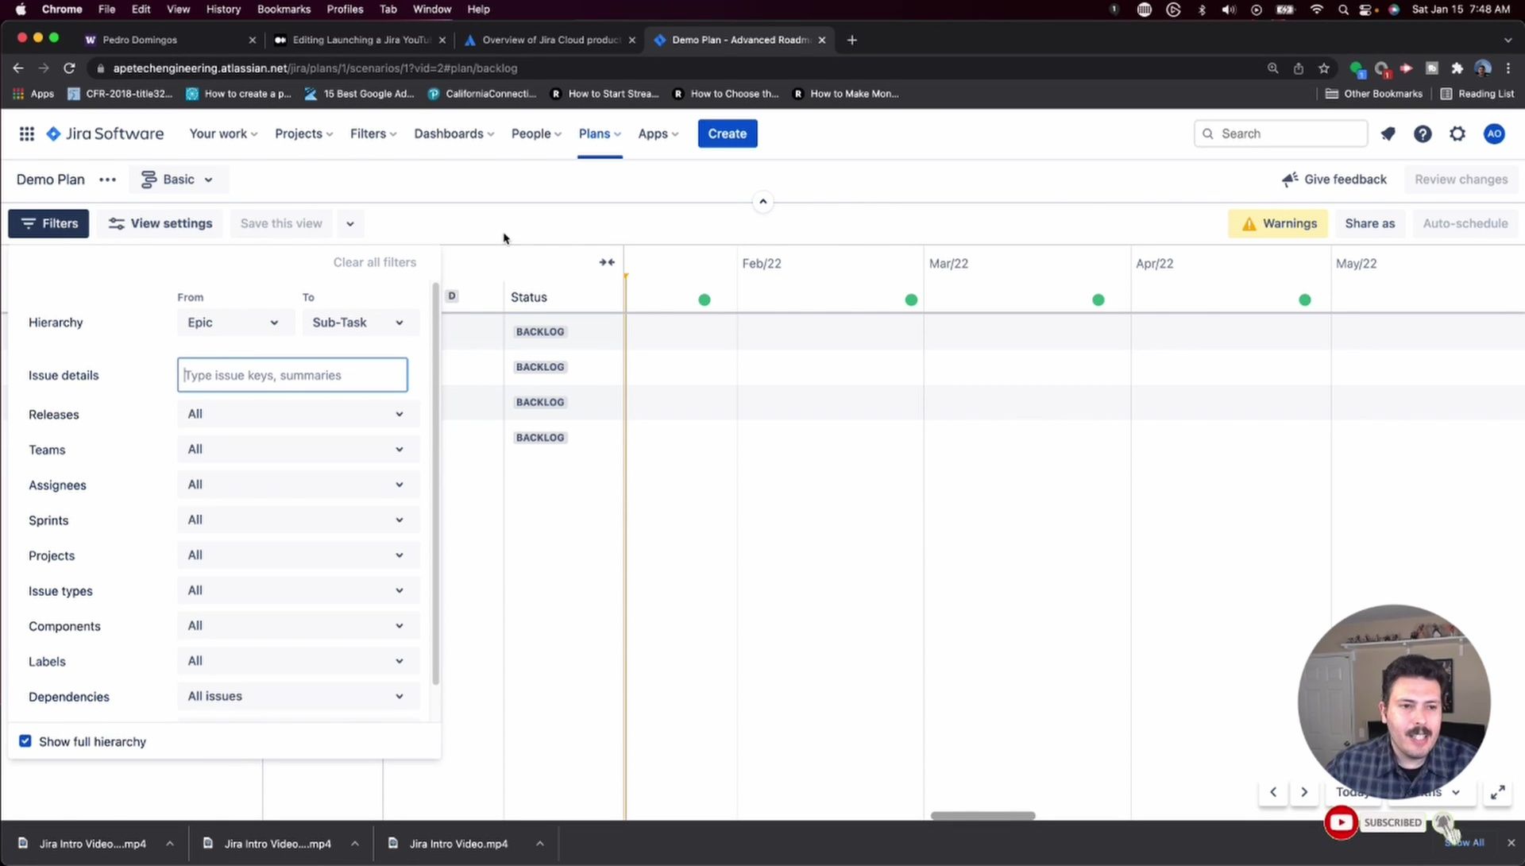Click the D column header badge
The image size is (1525, 866).
pos(452,296)
